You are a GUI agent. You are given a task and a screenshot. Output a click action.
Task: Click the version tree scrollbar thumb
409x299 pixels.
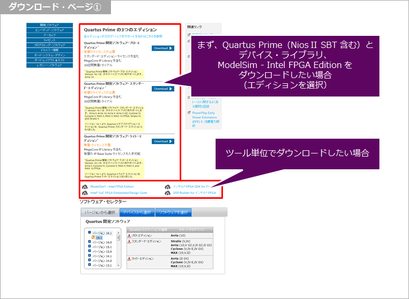tap(118, 238)
